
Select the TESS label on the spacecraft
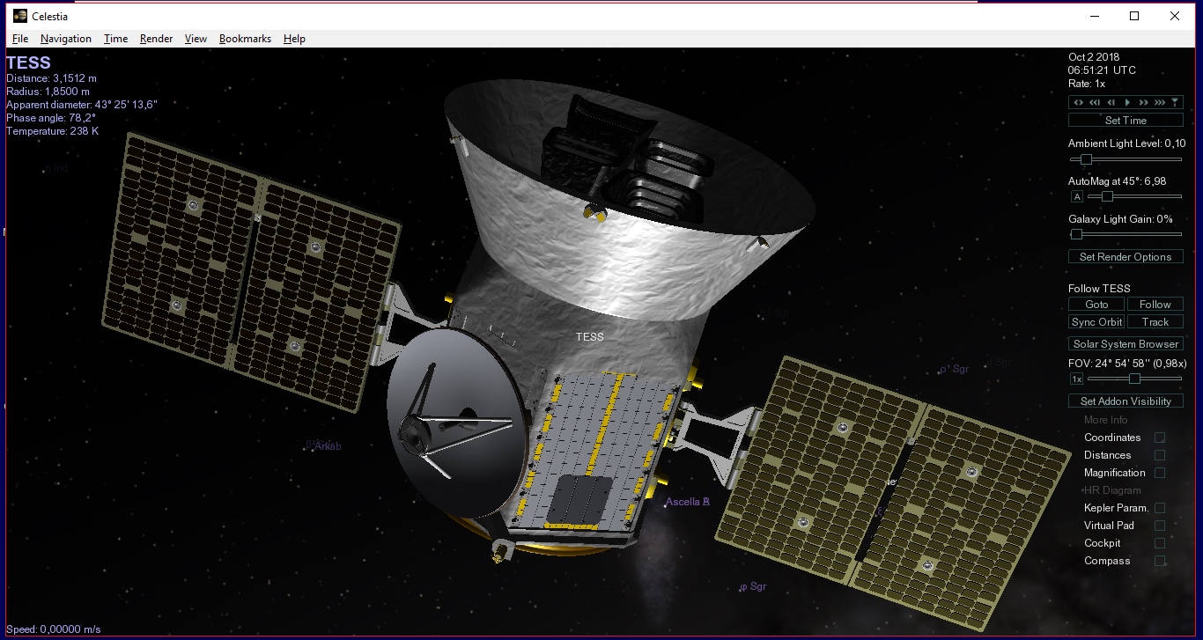590,337
